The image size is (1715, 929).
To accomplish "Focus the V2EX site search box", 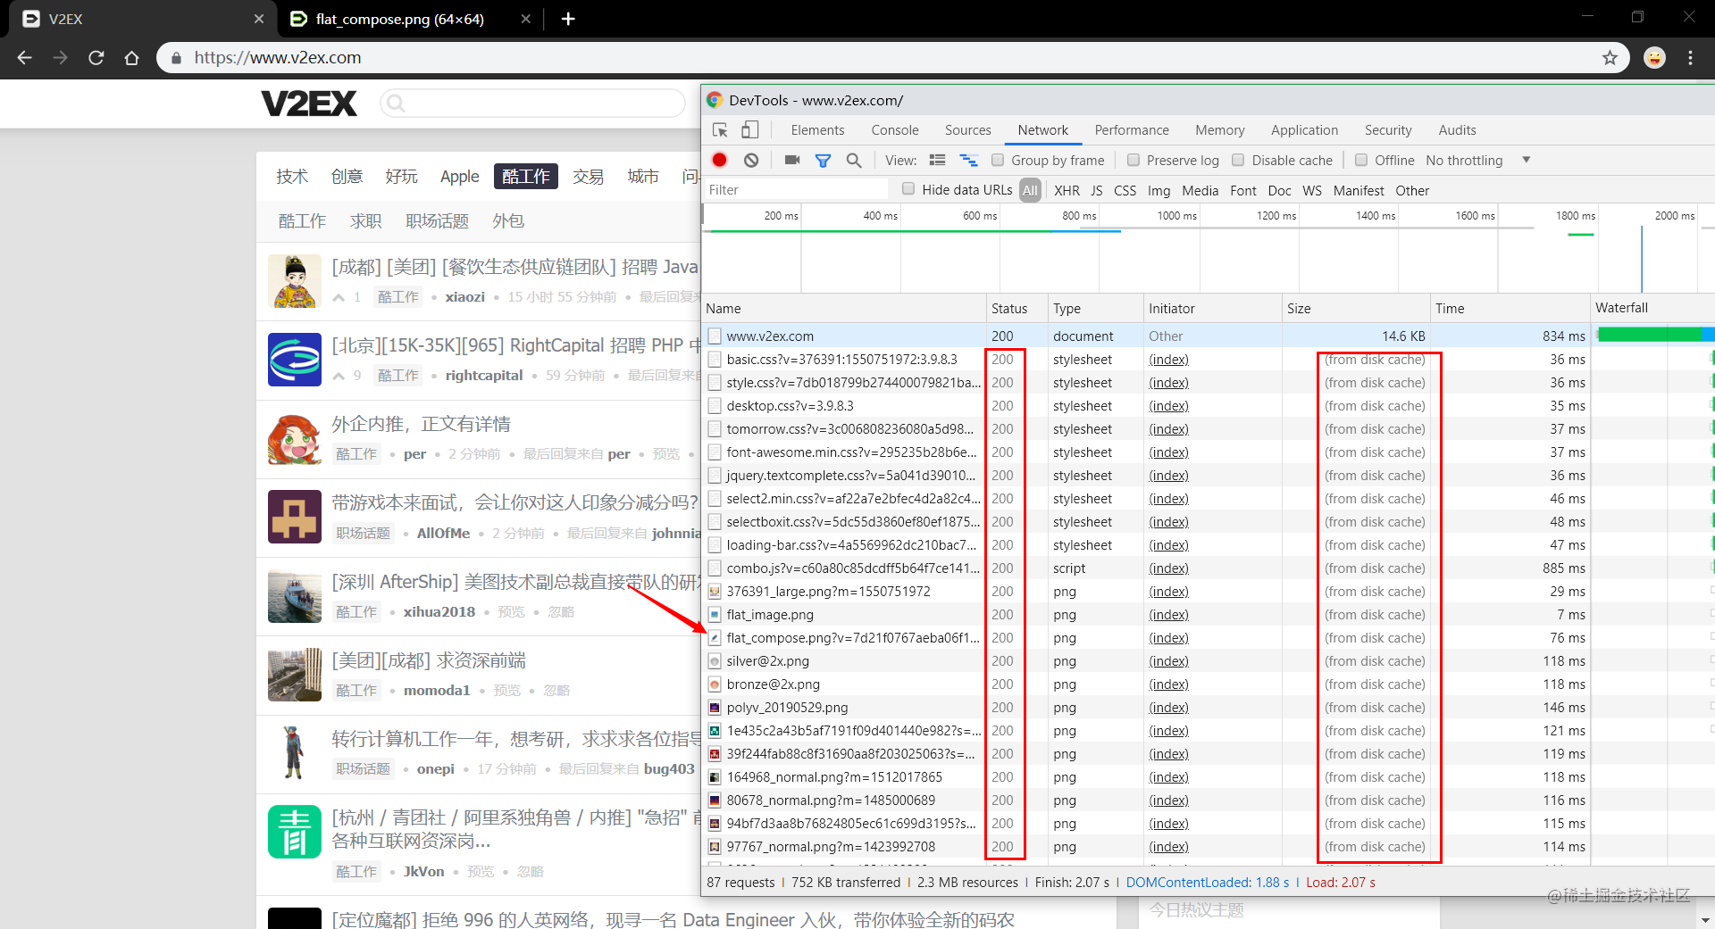I will pyautogui.click(x=532, y=104).
